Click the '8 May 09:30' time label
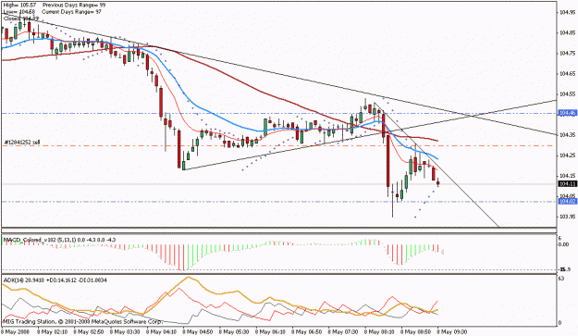The height and width of the screenshot is (336, 578). (x=452, y=331)
